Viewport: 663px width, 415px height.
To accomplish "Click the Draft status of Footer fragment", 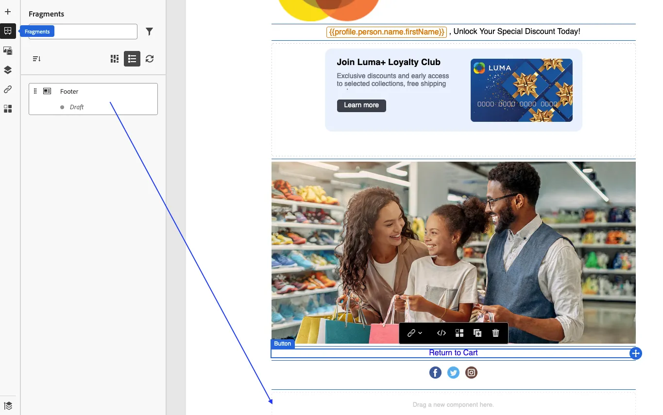I will 77,107.
